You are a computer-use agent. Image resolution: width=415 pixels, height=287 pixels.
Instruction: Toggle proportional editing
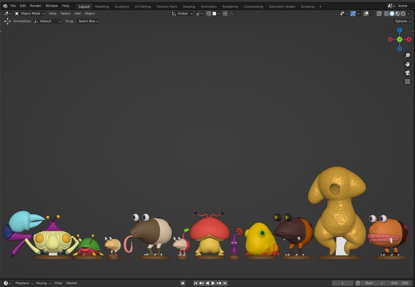point(225,14)
